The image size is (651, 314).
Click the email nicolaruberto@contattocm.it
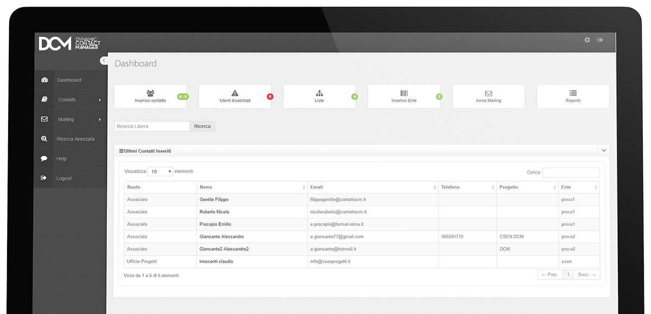point(338,212)
